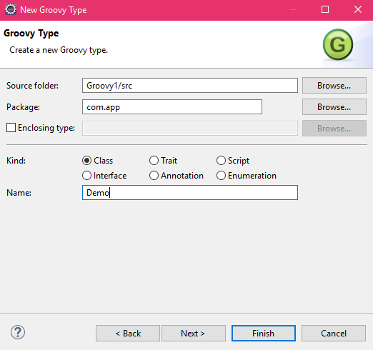Screen dimensions: 373x350
Task: Click the green Groovy G logo
Action: pyautogui.click(x=338, y=44)
